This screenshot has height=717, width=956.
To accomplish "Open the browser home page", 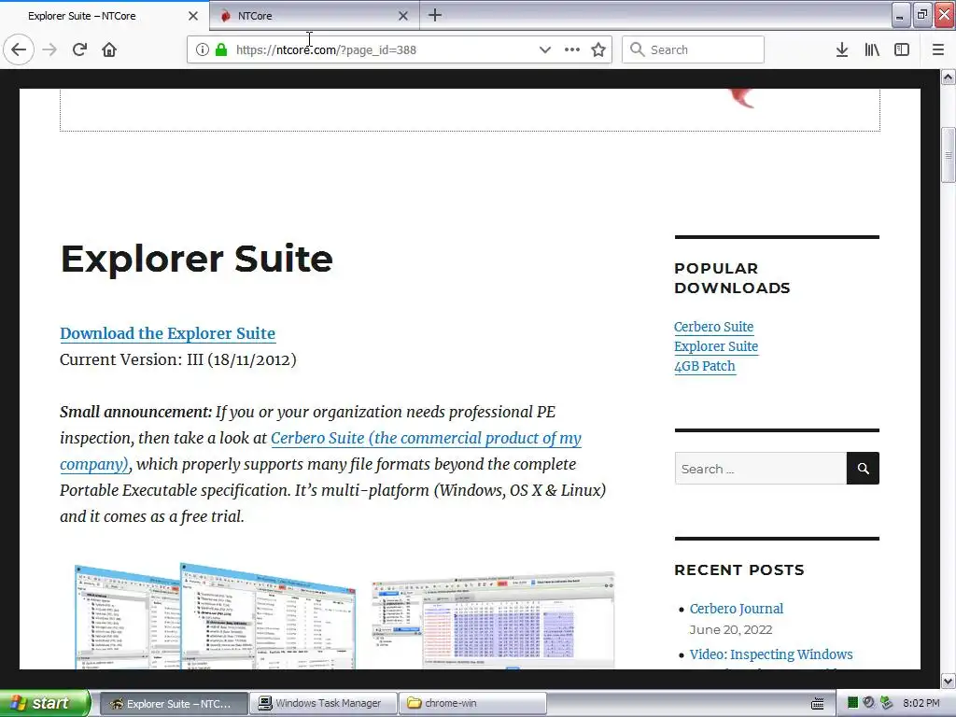I will click(109, 49).
